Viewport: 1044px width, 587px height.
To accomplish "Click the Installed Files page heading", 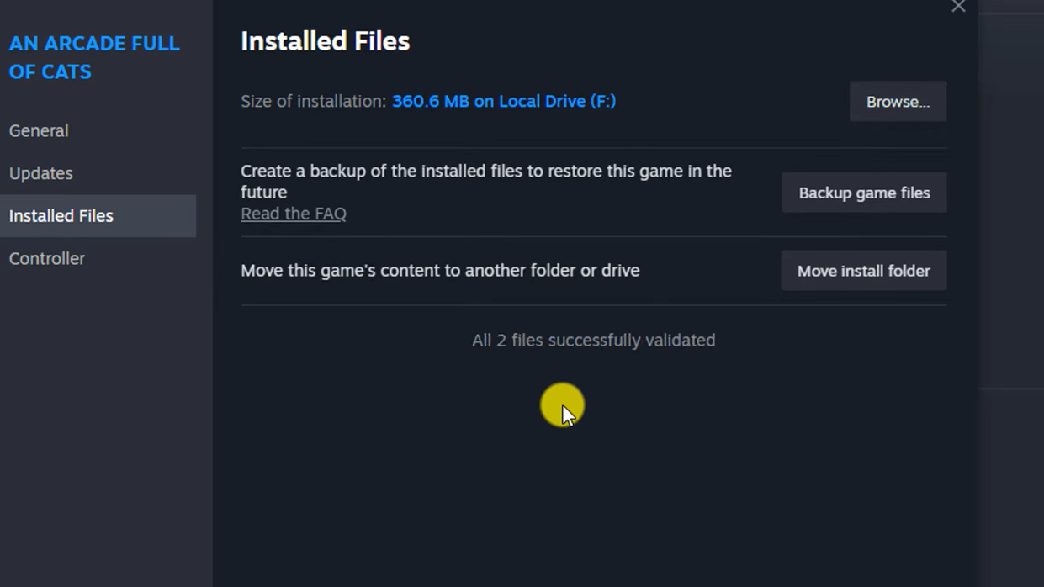I will 325,41.
